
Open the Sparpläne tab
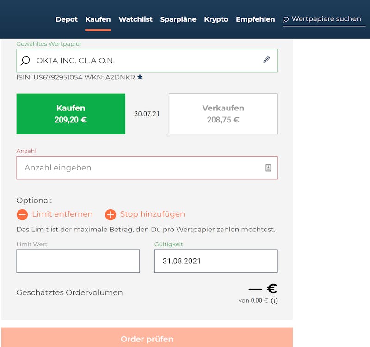[x=178, y=19]
